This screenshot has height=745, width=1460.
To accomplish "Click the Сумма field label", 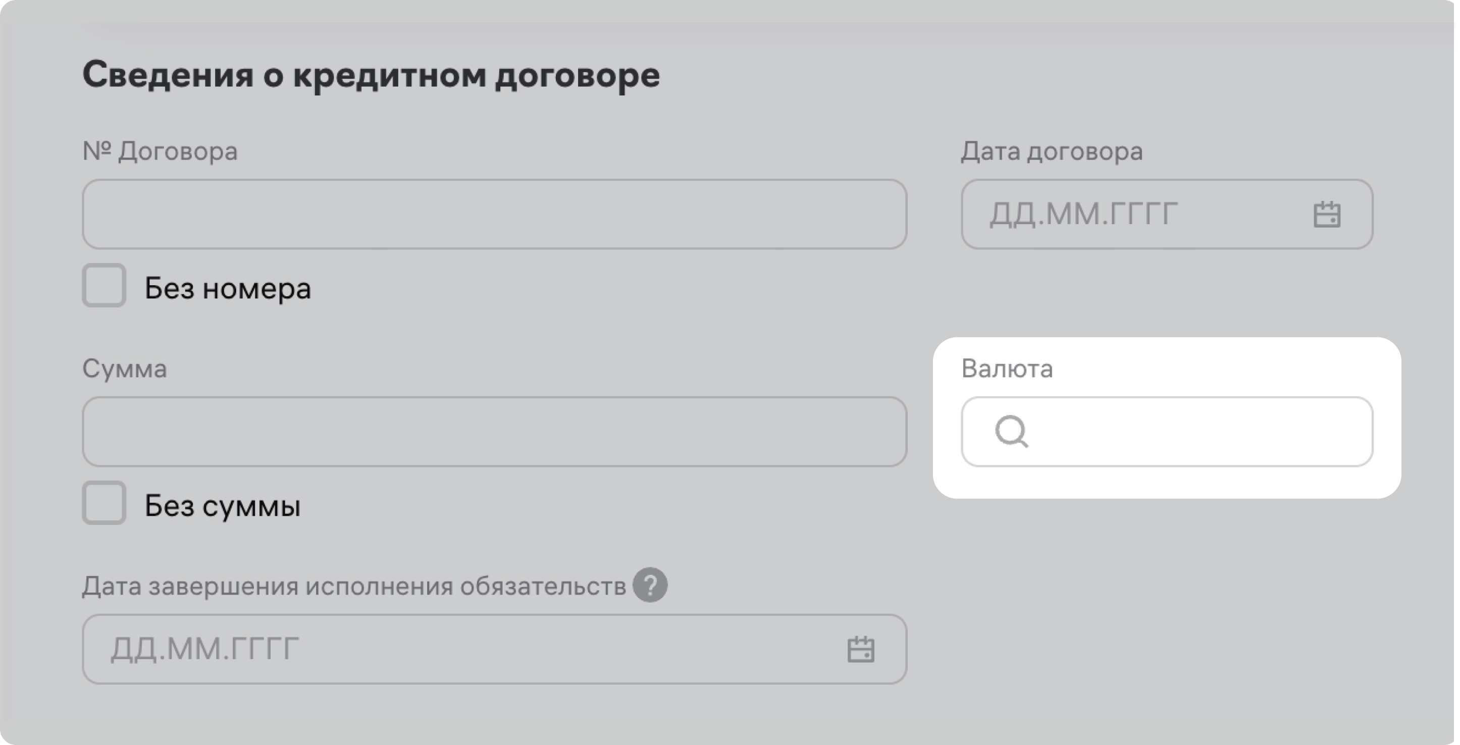I will pyautogui.click(x=125, y=369).
